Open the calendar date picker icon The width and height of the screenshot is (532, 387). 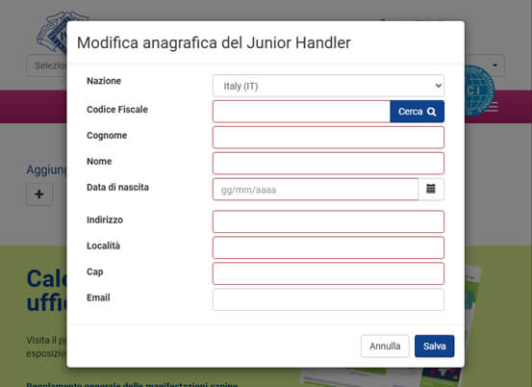431,189
